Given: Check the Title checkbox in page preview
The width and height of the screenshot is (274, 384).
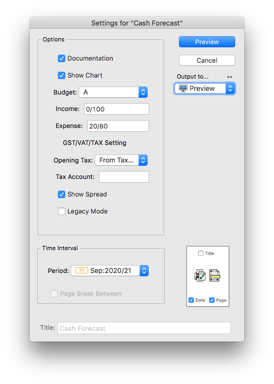Looking at the screenshot, I should 201,253.
